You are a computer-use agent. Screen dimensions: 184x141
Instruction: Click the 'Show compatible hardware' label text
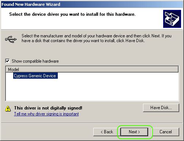(x=35, y=61)
